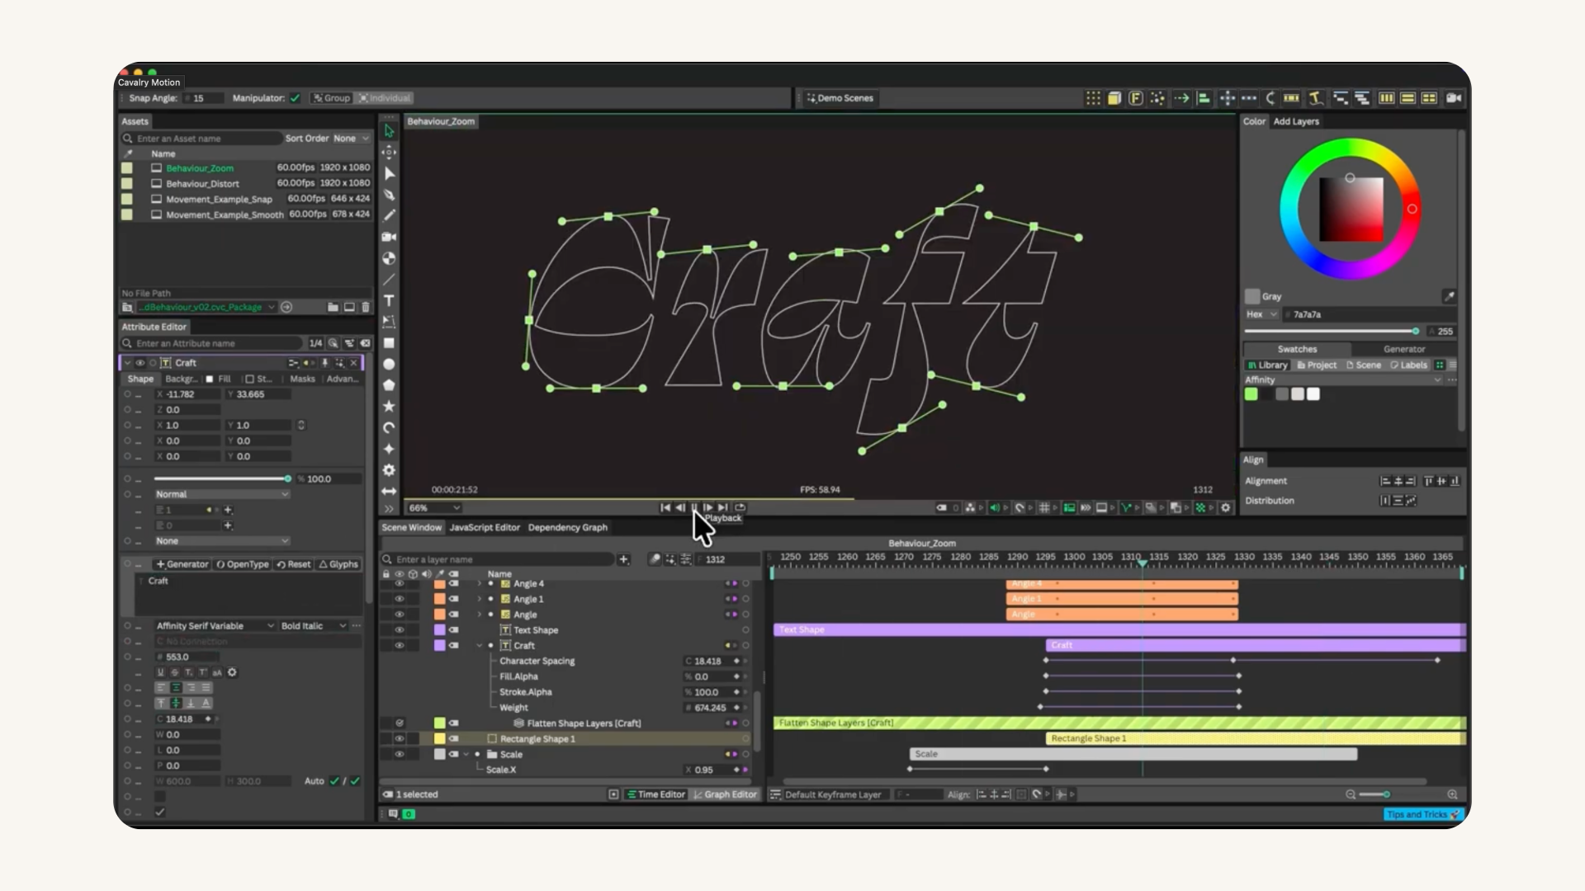1585x891 pixels.
Task: Pause playback in the viewport controls
Action: click(x=694, y=508)
